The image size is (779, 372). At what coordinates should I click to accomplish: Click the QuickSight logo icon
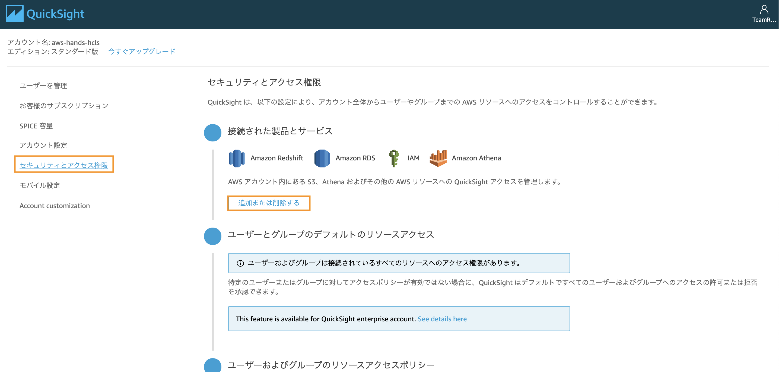[14, 14]
